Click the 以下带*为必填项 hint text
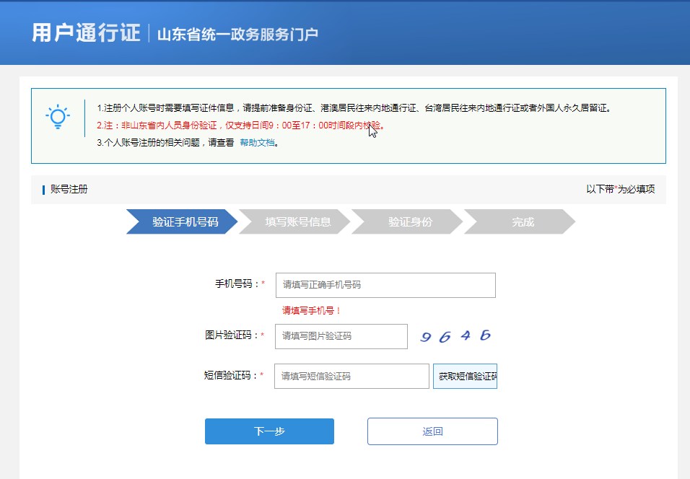 tap(620, 190)
